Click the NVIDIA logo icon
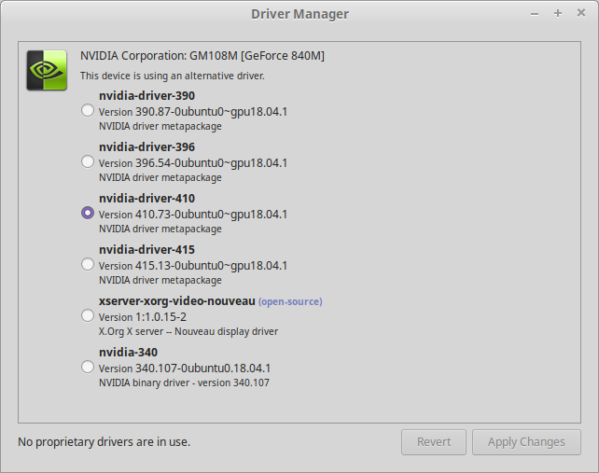Viewport: 599px width, 473px height. coord(47,70)
